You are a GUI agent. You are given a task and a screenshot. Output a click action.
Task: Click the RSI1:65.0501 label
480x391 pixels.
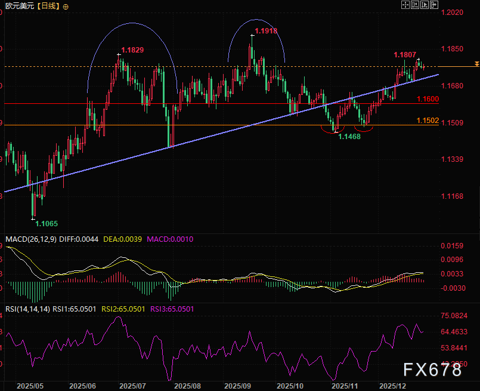(75, 309)
